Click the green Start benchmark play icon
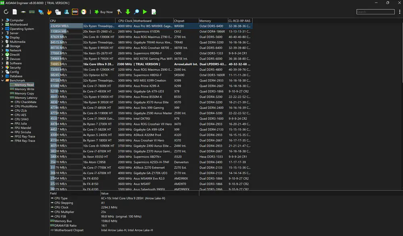The width and height of the screenshot is (403, 236). [145, 12]
